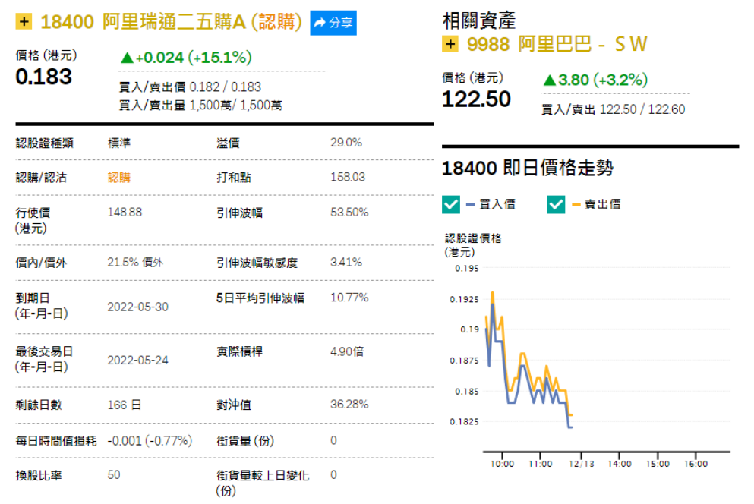Screen dimensions: 754x504
Task: Select time decay value -0.001 (-0.77%)
Action: [x=150, y=440]
